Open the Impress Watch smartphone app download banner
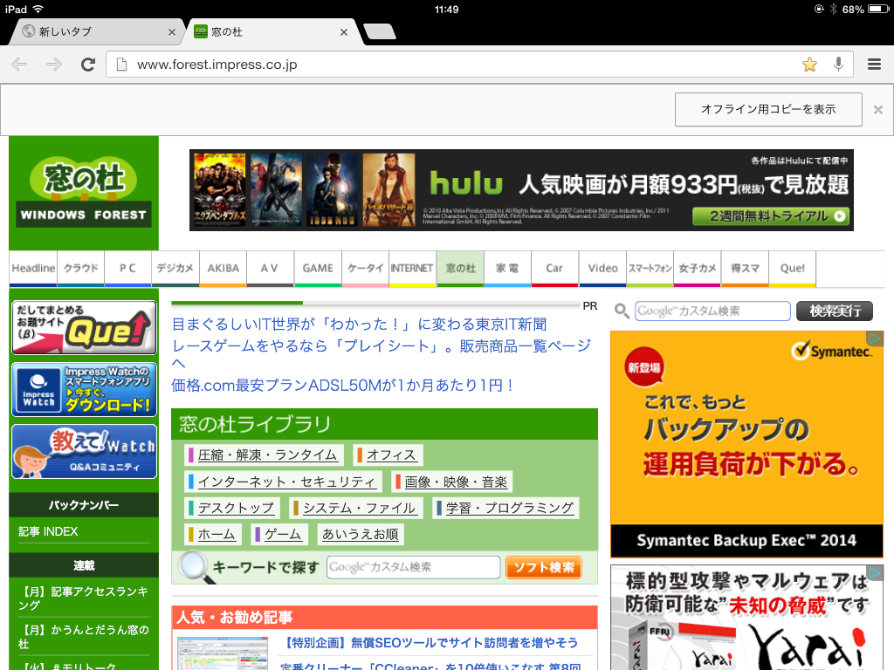 click(x=83, y=389)
